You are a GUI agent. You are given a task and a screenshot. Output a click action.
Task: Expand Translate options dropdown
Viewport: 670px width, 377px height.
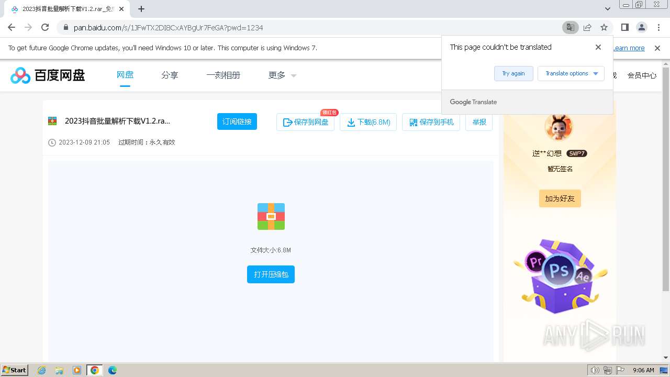tap(571, 73)
